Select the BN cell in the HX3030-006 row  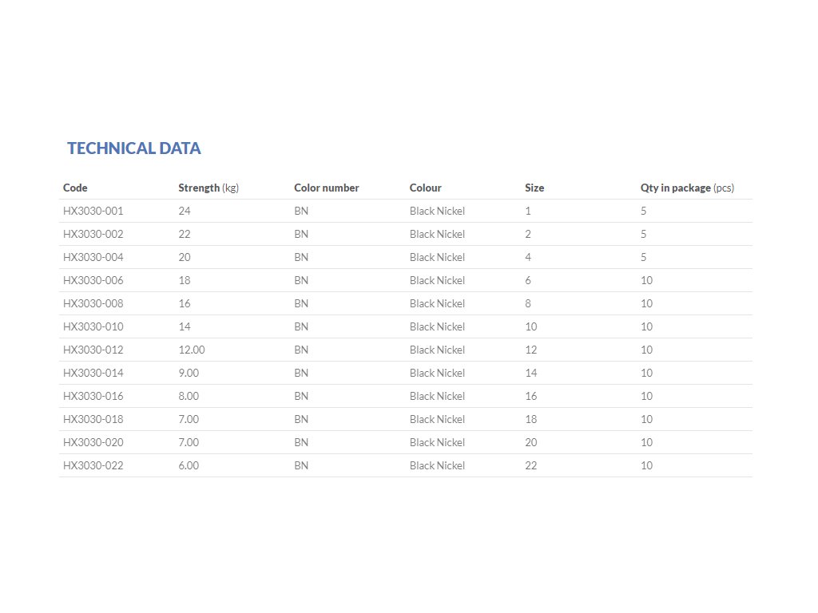tap(301, 281)
